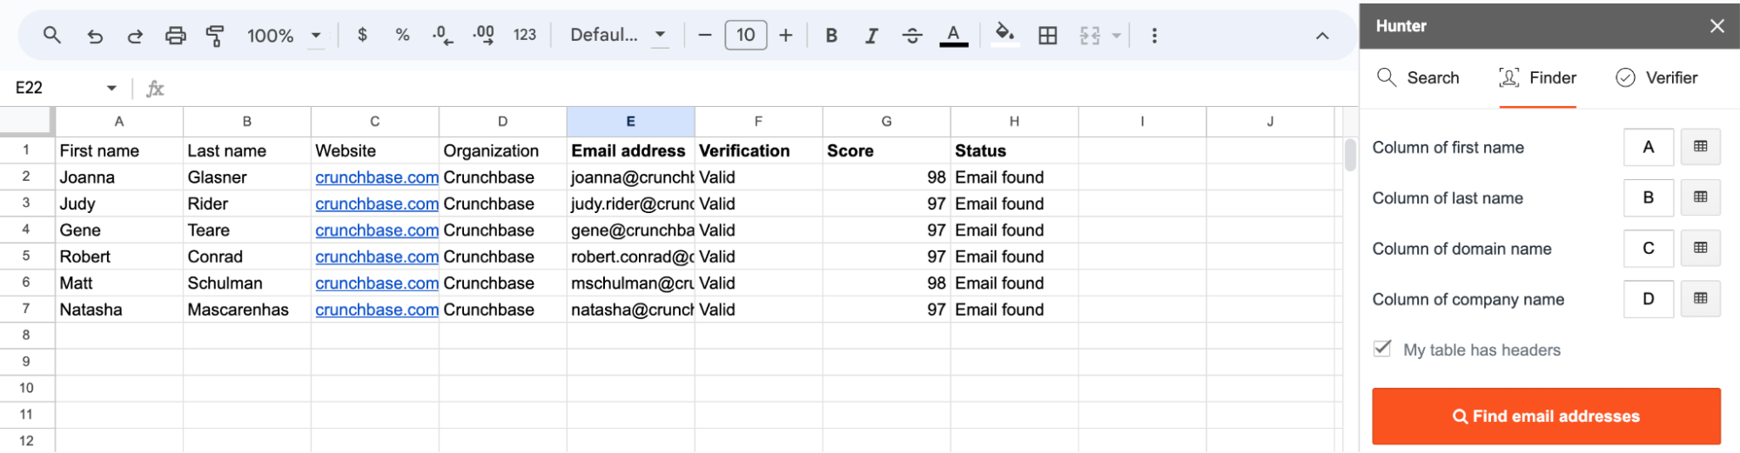
Task: Click range selector icon for domain name column
Action: coord(1700,248)
